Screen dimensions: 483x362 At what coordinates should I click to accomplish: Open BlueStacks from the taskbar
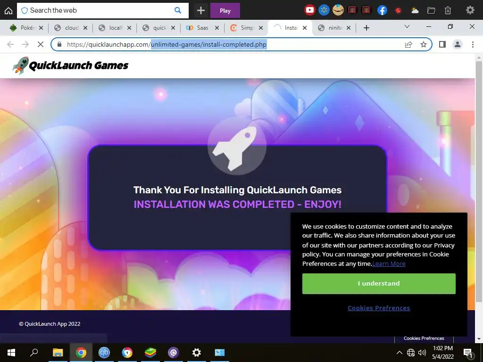[150, 353]
